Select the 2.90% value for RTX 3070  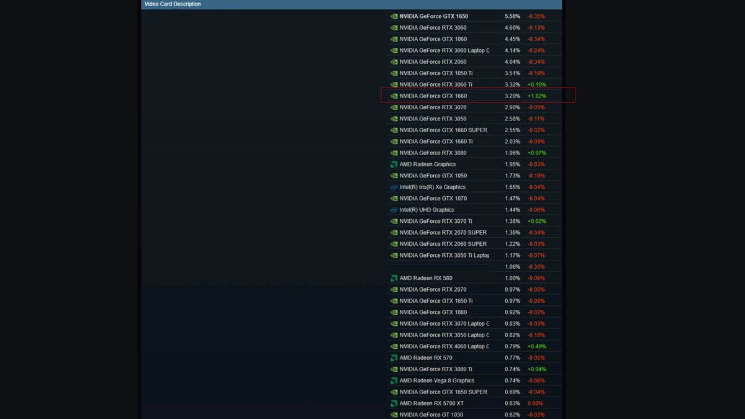(x=512, y=107)
